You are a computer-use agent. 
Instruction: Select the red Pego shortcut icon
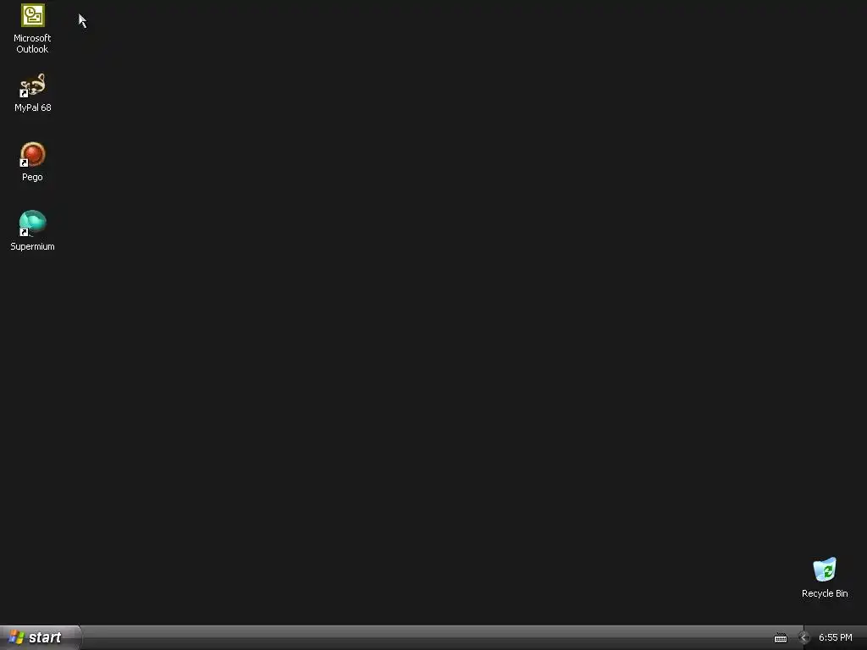[33, 155]
